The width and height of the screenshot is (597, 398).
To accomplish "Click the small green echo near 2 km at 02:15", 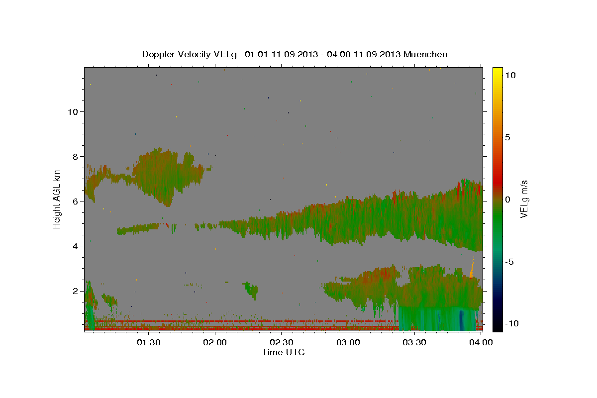I will click(x=251, y=290).
